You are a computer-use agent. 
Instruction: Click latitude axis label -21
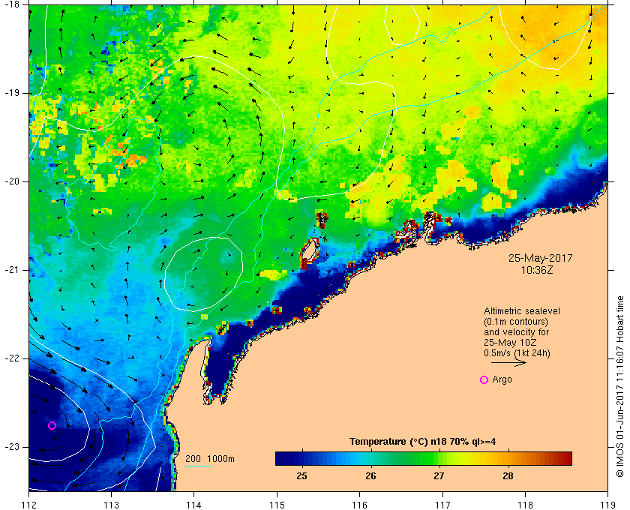11,270
